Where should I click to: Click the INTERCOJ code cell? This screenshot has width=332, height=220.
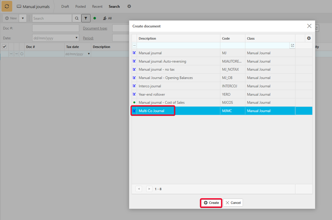tap(232, 86)
